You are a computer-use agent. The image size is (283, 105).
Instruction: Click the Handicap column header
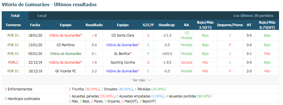[167, 25]
